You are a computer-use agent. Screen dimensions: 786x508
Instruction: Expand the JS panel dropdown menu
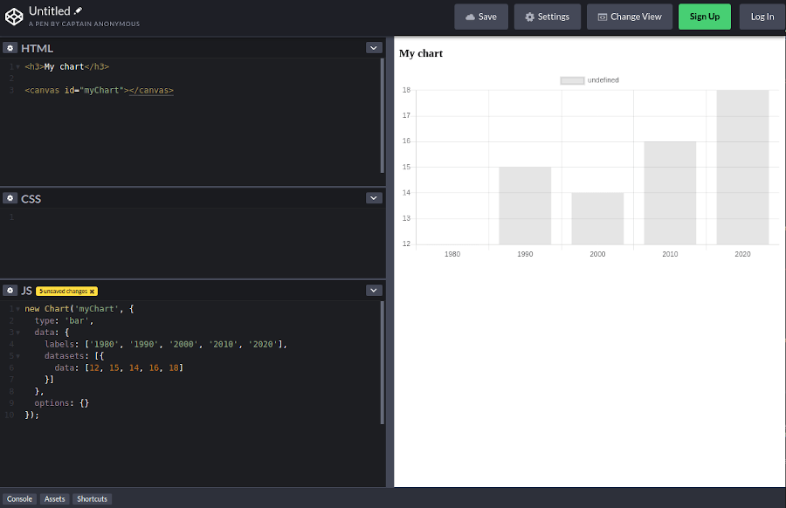[374, 290]
